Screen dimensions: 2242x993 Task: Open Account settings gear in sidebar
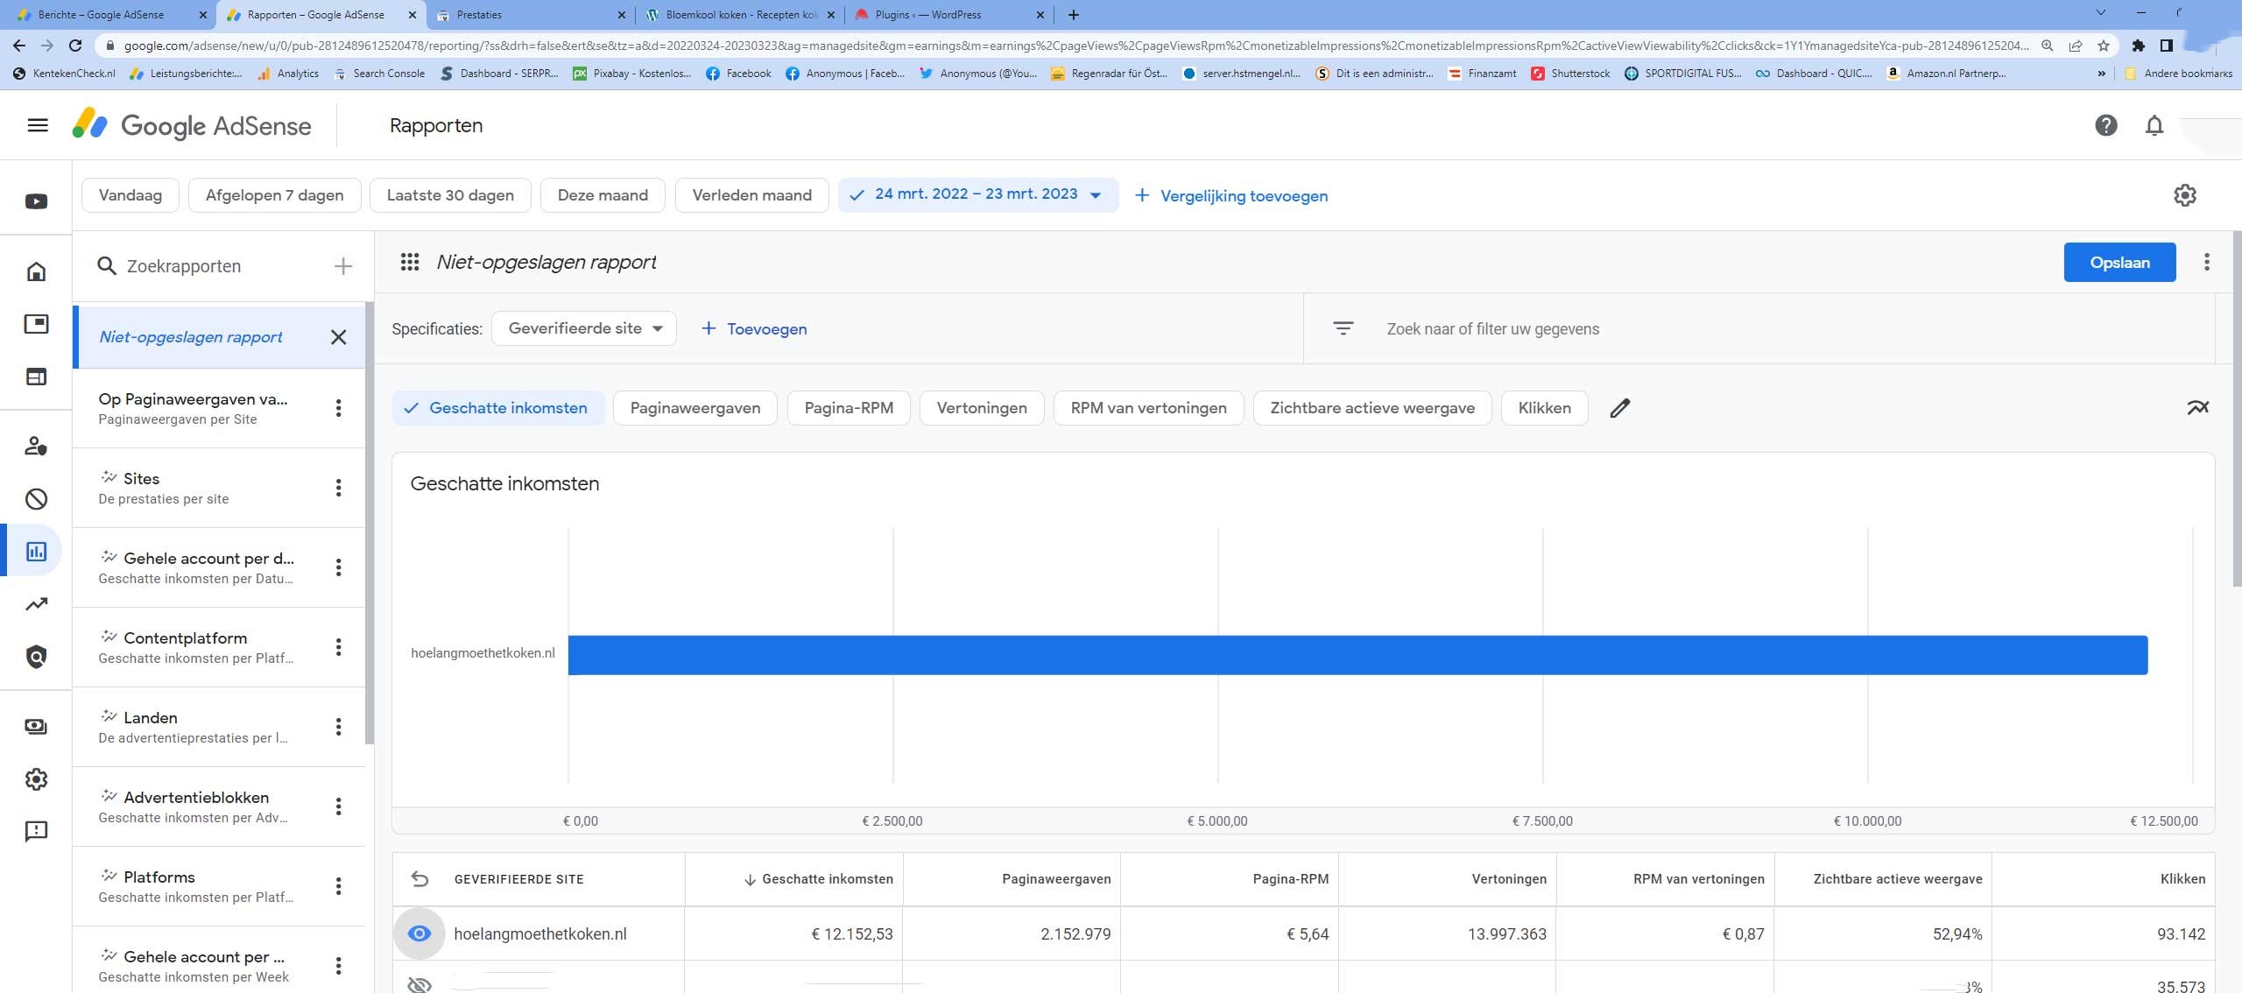[36, 779]
